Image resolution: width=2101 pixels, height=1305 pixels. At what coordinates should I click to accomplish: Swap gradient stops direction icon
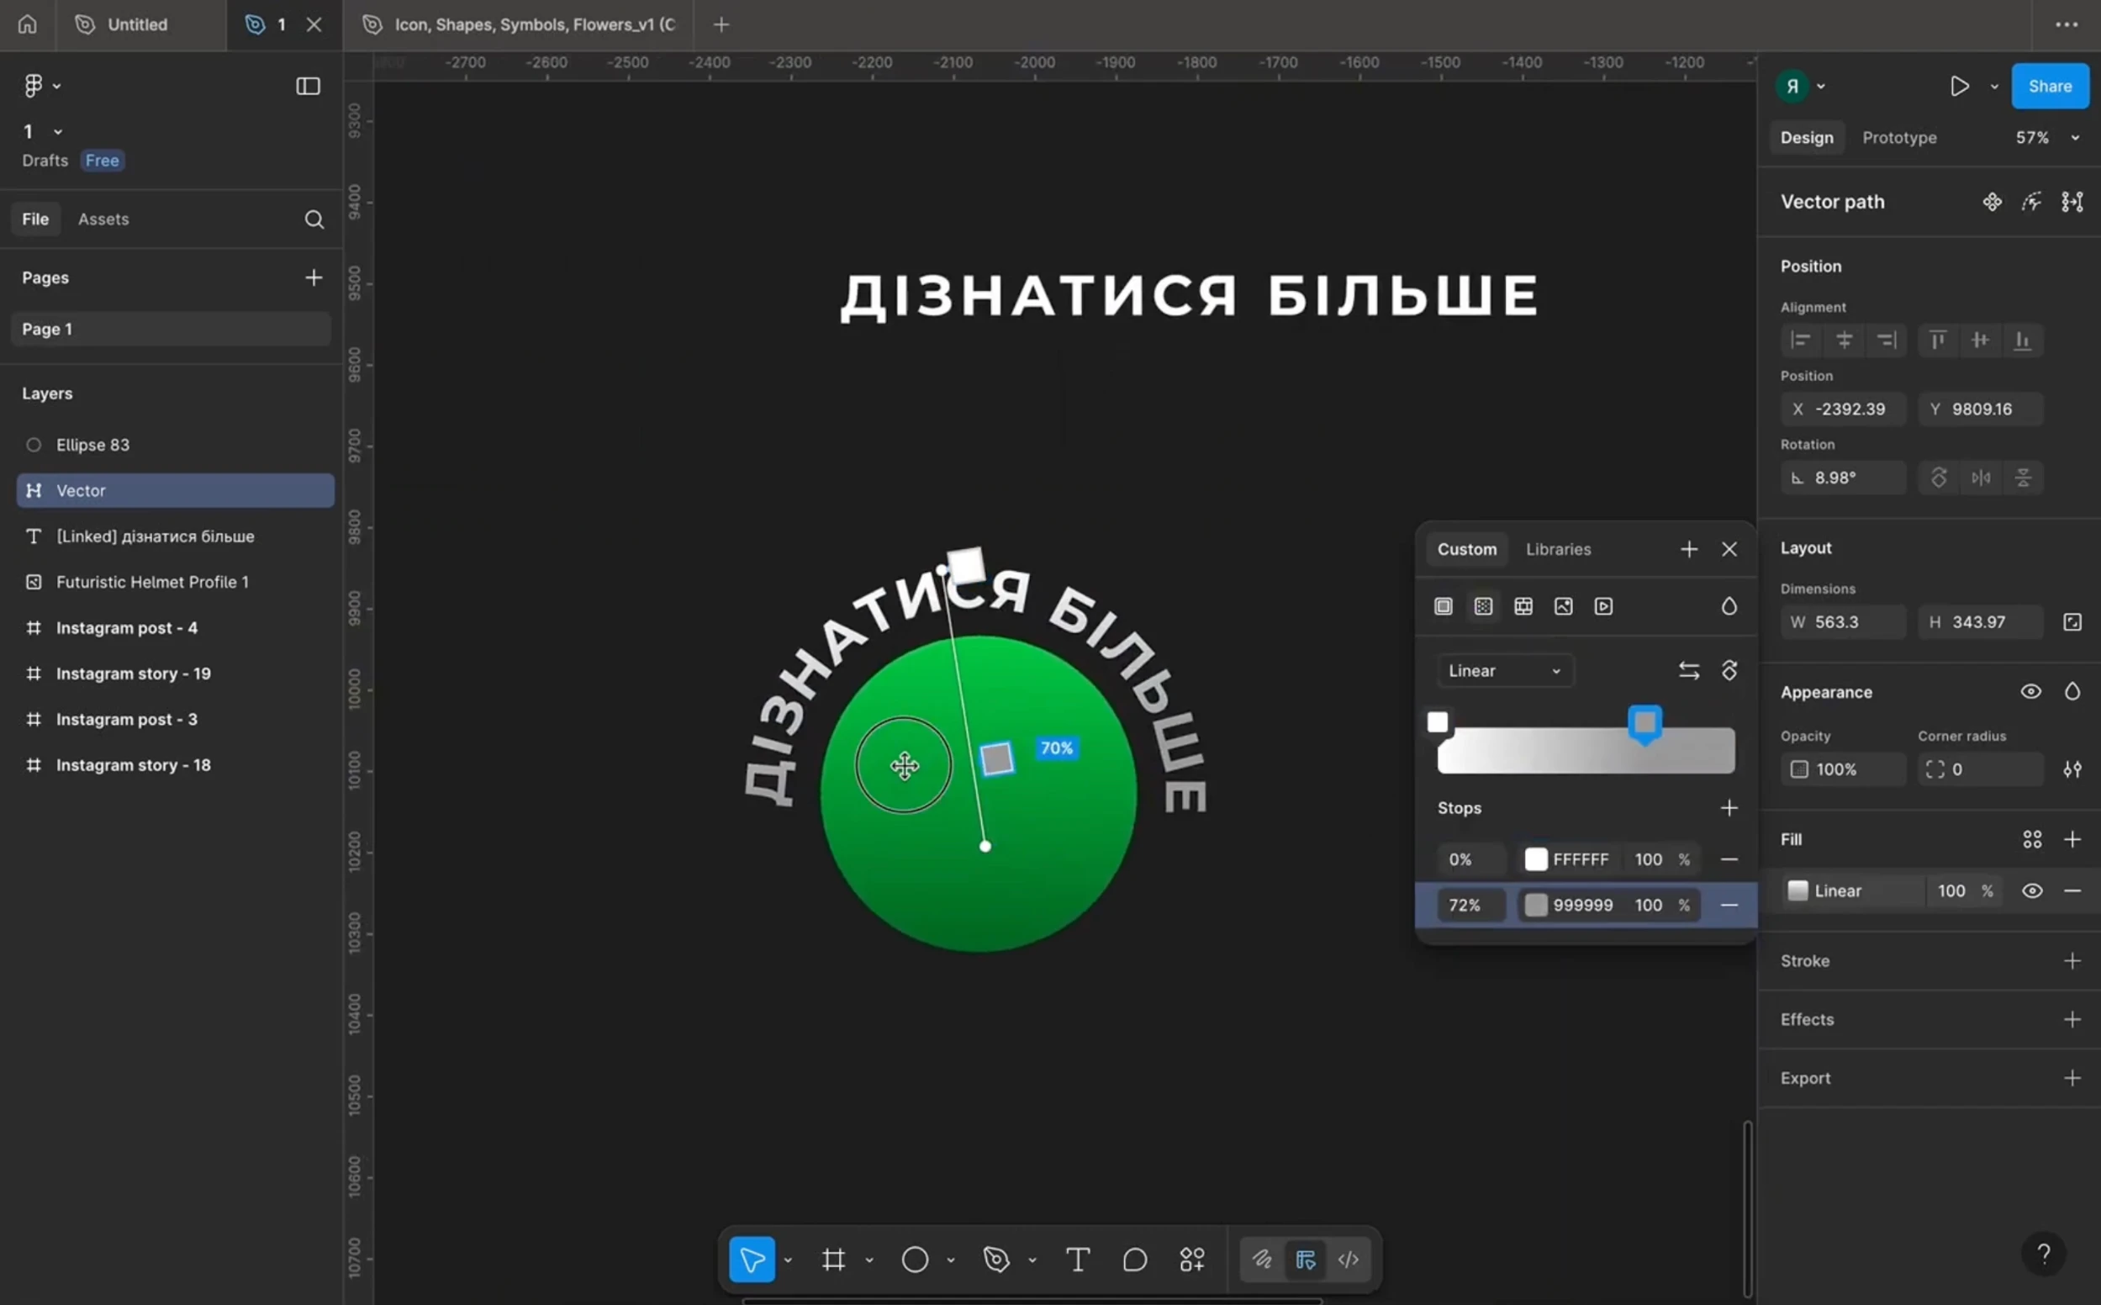[1688, 671]
